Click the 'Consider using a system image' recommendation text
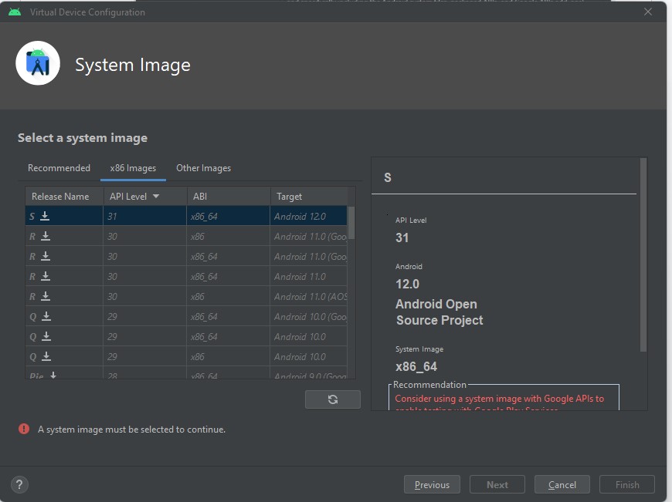672x502 pixels. click(x=499, y=399)
